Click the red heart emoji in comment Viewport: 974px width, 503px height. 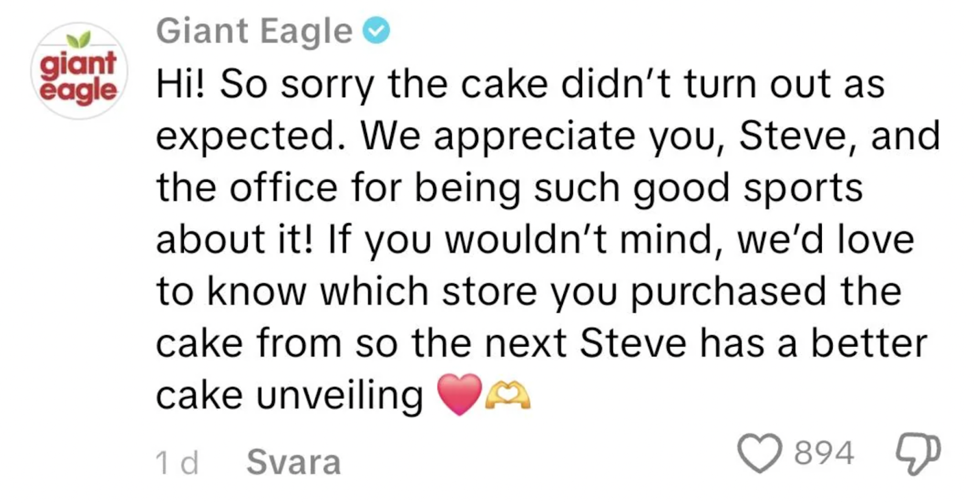(x=460, y=395)
